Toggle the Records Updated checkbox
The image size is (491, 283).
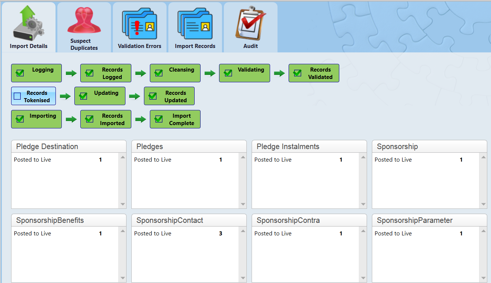click(x=153, y=96)
